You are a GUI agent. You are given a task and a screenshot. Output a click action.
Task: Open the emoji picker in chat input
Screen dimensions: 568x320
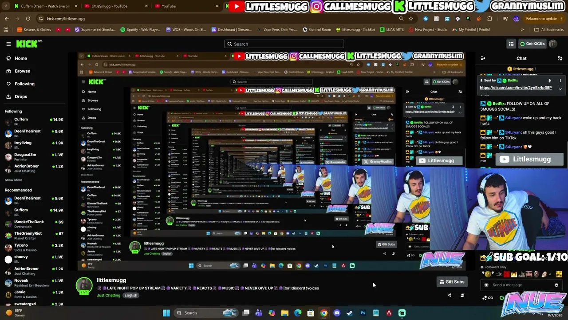556,285
